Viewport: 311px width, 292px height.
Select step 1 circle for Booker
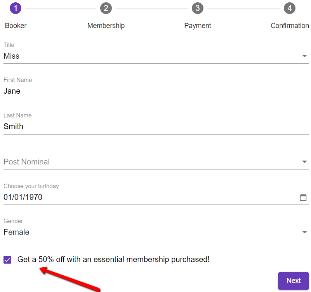point(16,8)
